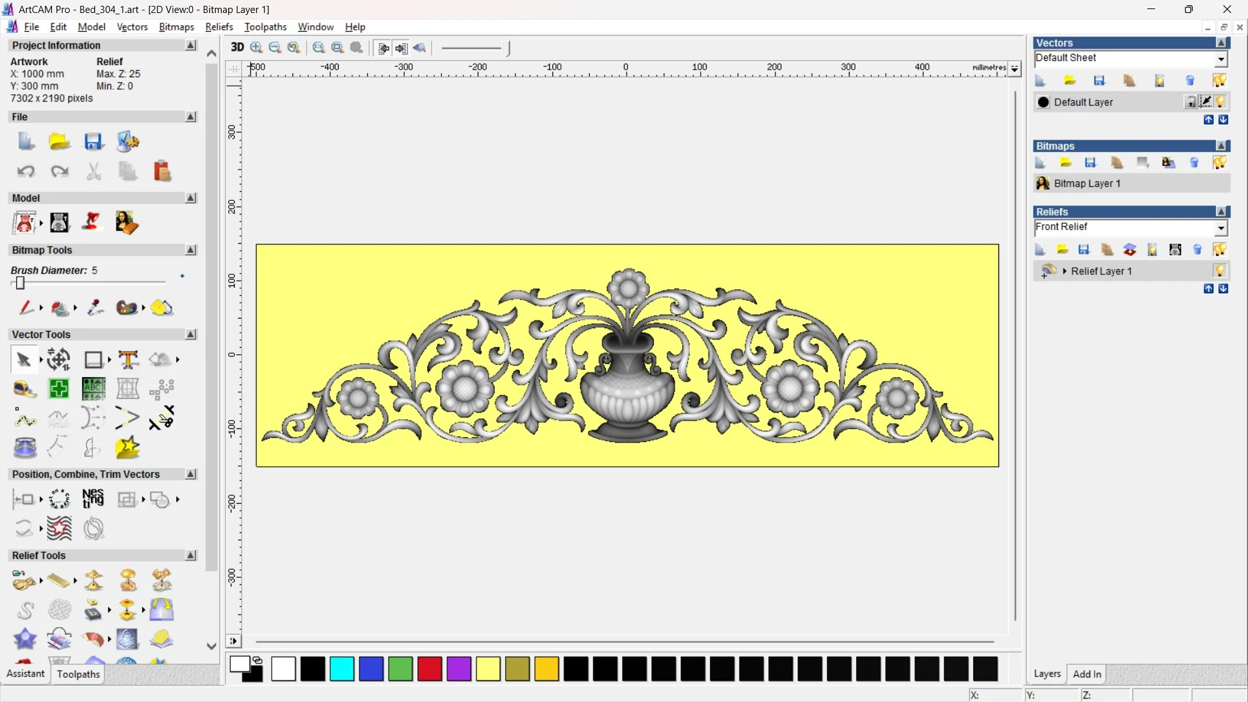1248x702 pixels.
Task: Select Bitmap Layer 1 in Bitmaps panel
Action: (1087, 184)
